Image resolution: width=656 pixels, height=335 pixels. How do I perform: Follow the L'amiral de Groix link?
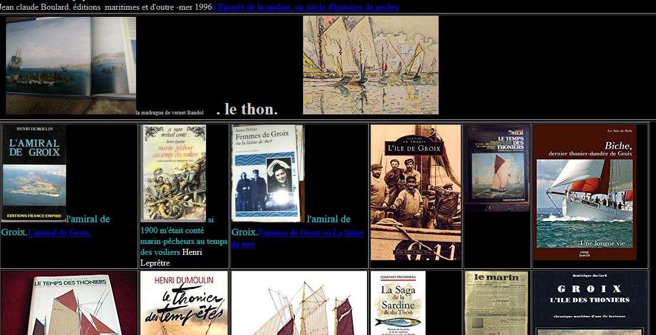coord(60,233)
